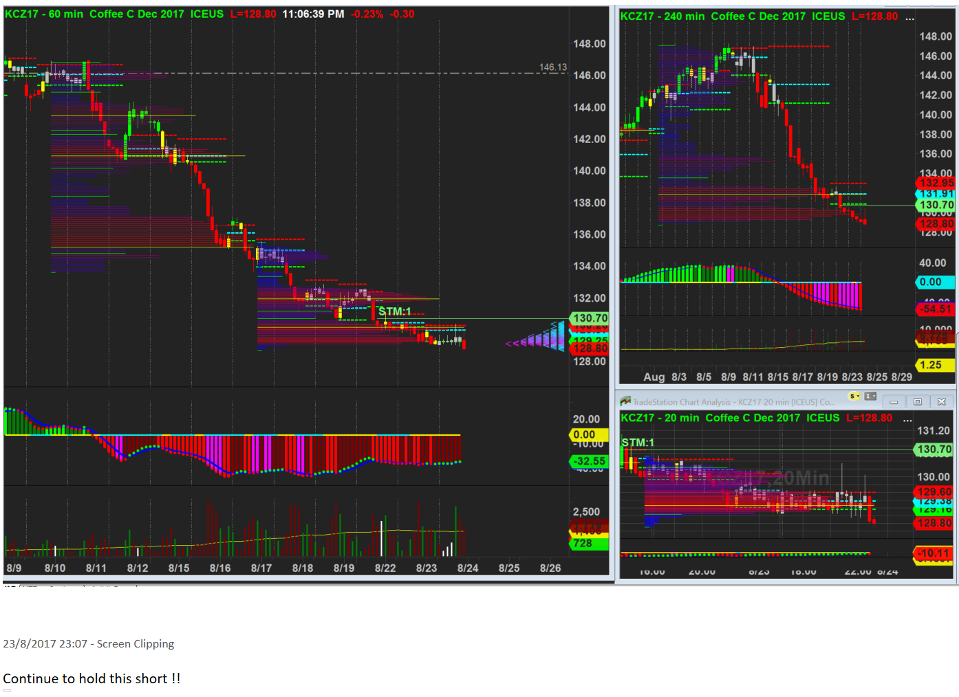The width and height of the screenshot is (959, 697).
Task: Click the STM:1 label on the 20 min chart
Action: [x=638, y=443]
